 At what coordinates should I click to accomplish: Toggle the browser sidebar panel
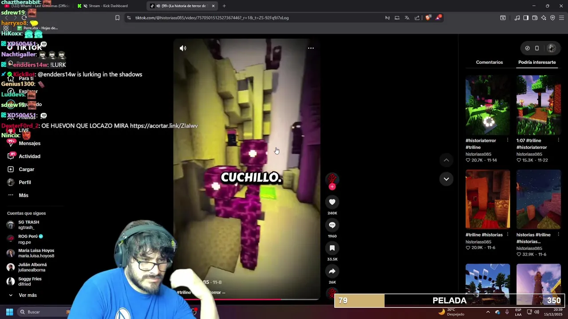pos(526,18)
